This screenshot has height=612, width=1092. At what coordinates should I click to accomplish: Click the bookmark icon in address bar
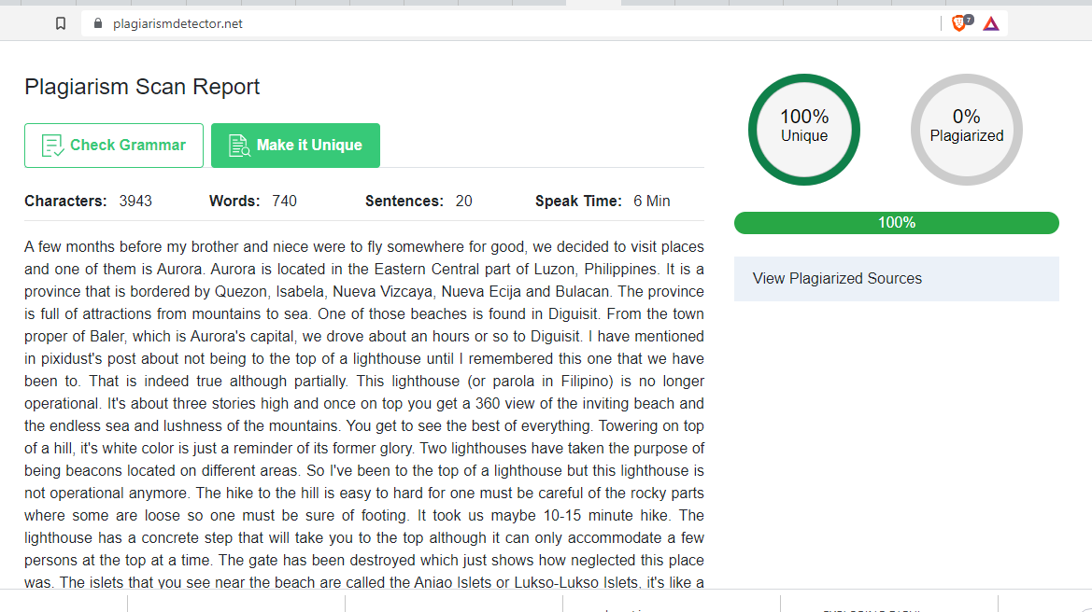click(x=61, y=23)
